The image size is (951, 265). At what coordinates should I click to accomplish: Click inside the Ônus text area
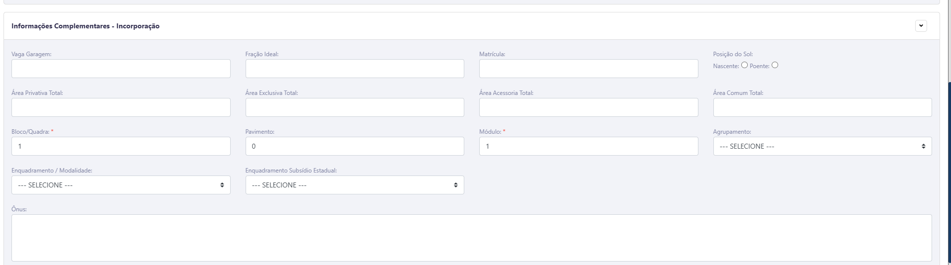coord(471,238)
